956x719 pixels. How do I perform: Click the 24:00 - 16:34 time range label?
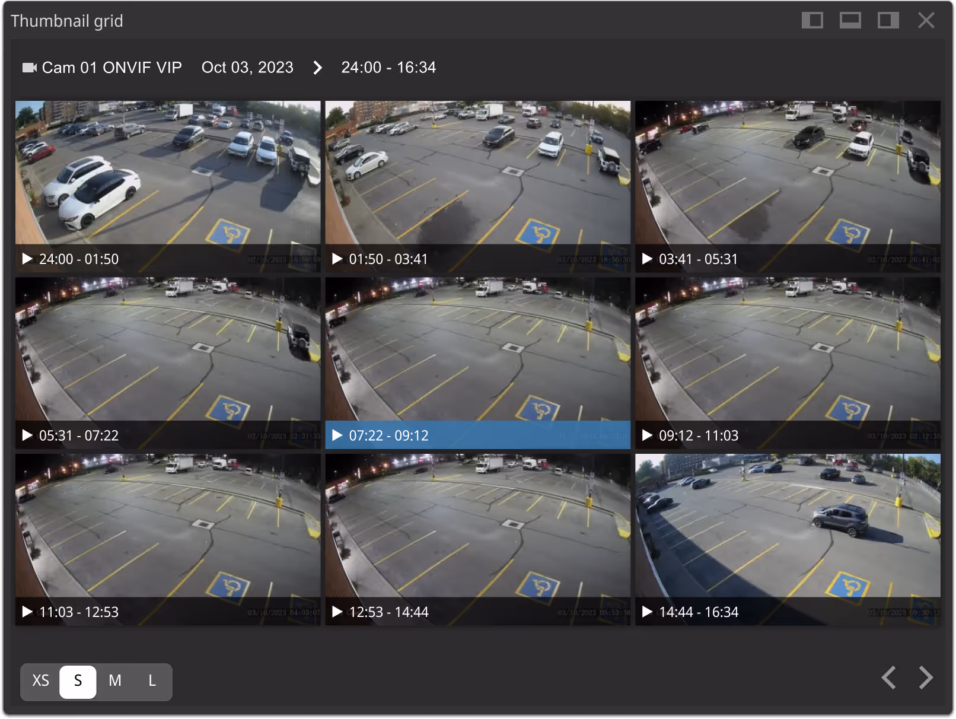pyautogui.click(x=388, y=67)
